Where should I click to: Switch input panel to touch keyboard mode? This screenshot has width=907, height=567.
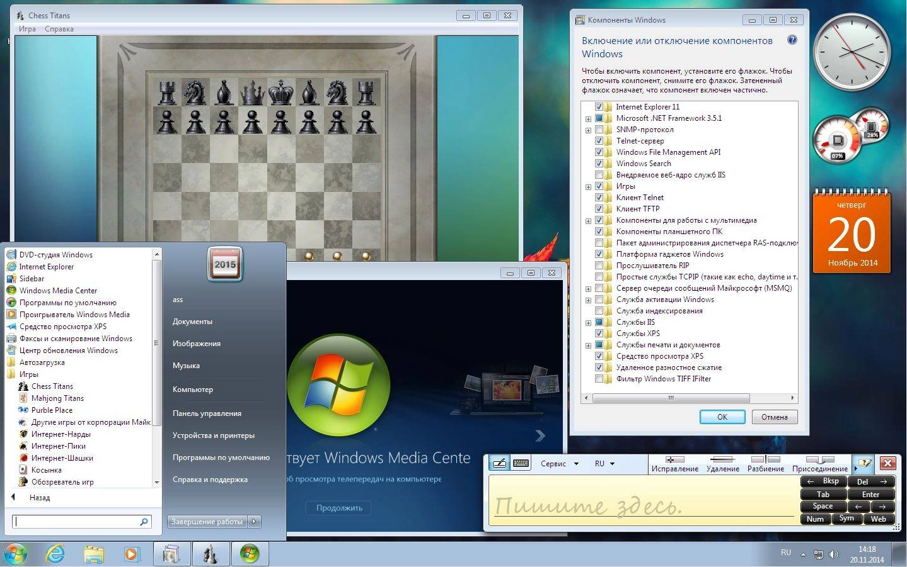click(x=521, y=463)
